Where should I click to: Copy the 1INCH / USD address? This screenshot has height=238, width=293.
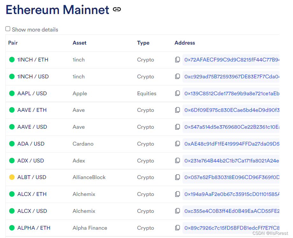coord(177,76)
